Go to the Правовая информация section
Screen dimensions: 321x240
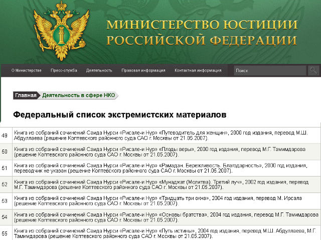point(143,71)
